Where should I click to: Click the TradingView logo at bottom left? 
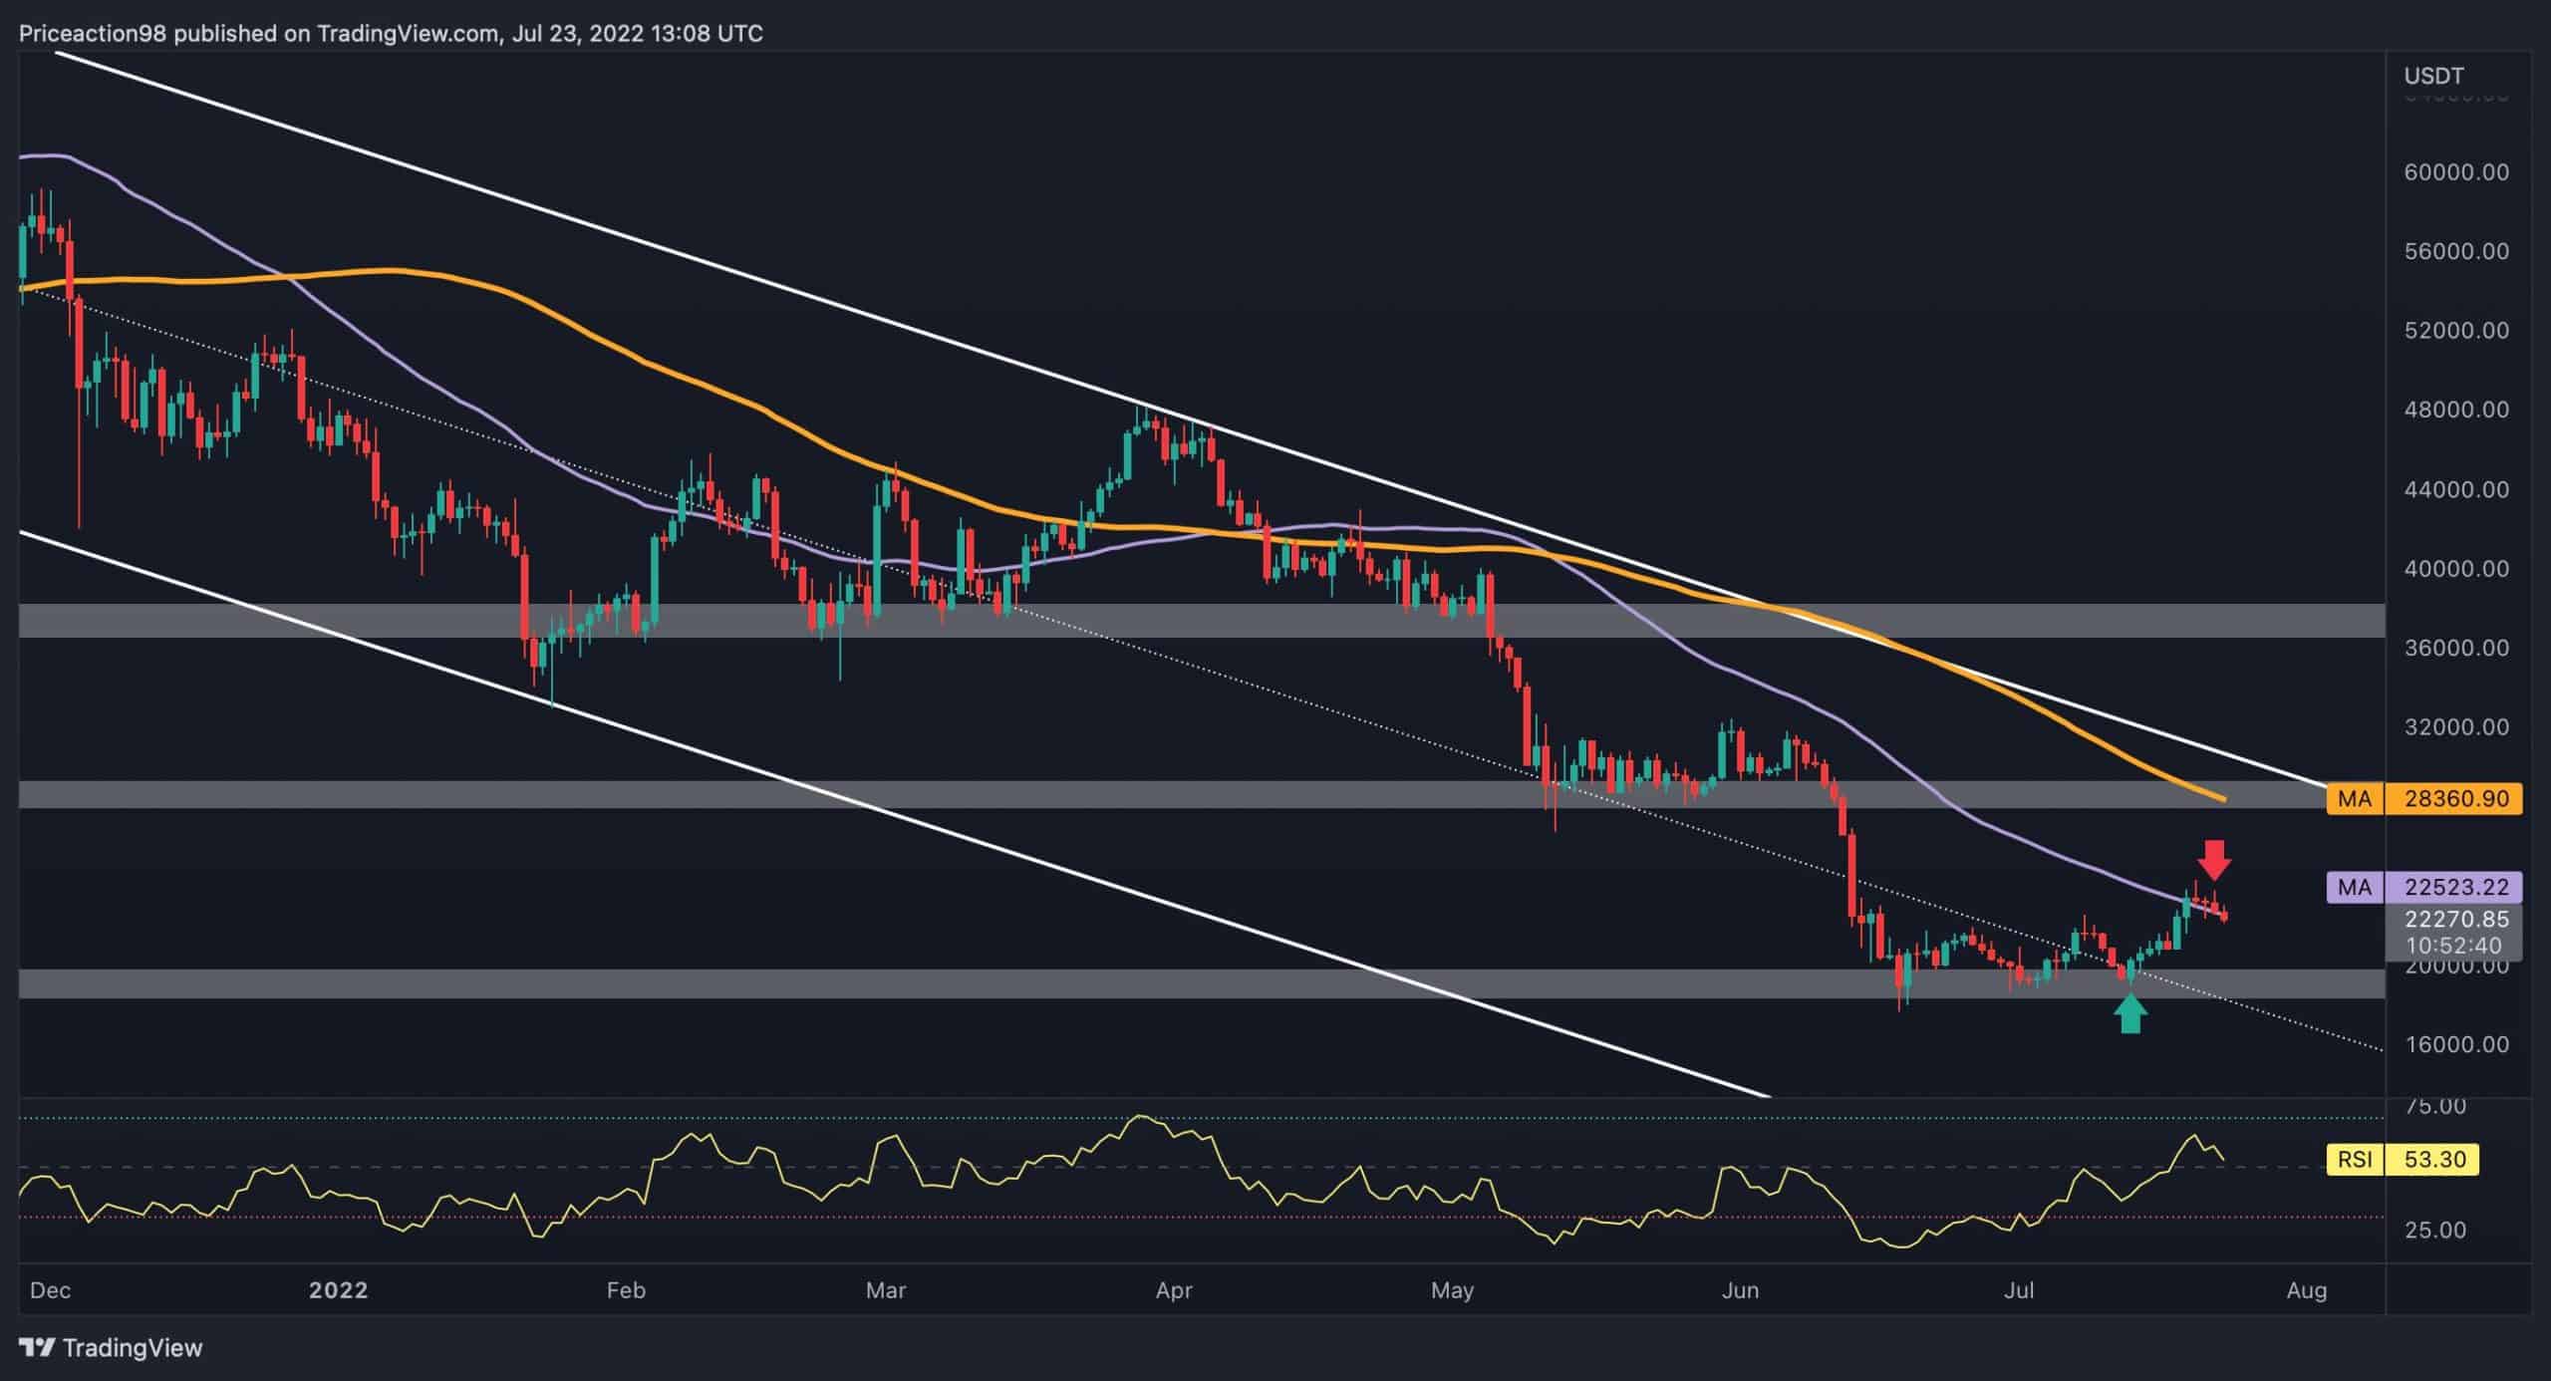tap(110, 1347)
